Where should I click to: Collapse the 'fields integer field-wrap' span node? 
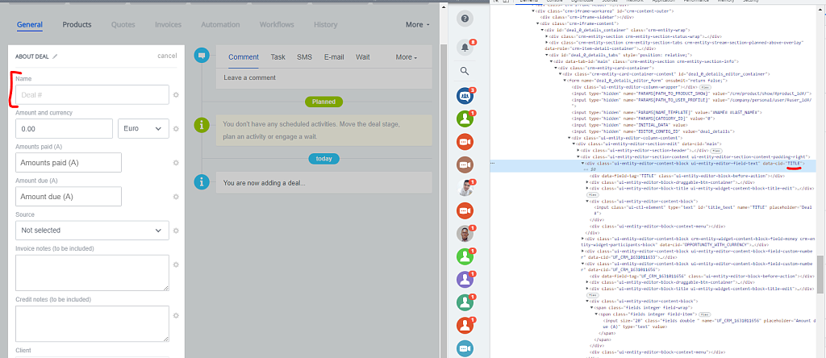click(x=592, y=307)
